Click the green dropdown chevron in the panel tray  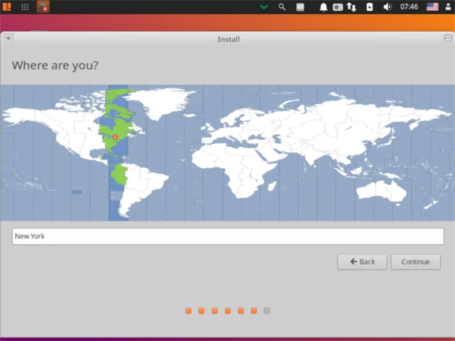click(x=264, y=7)
